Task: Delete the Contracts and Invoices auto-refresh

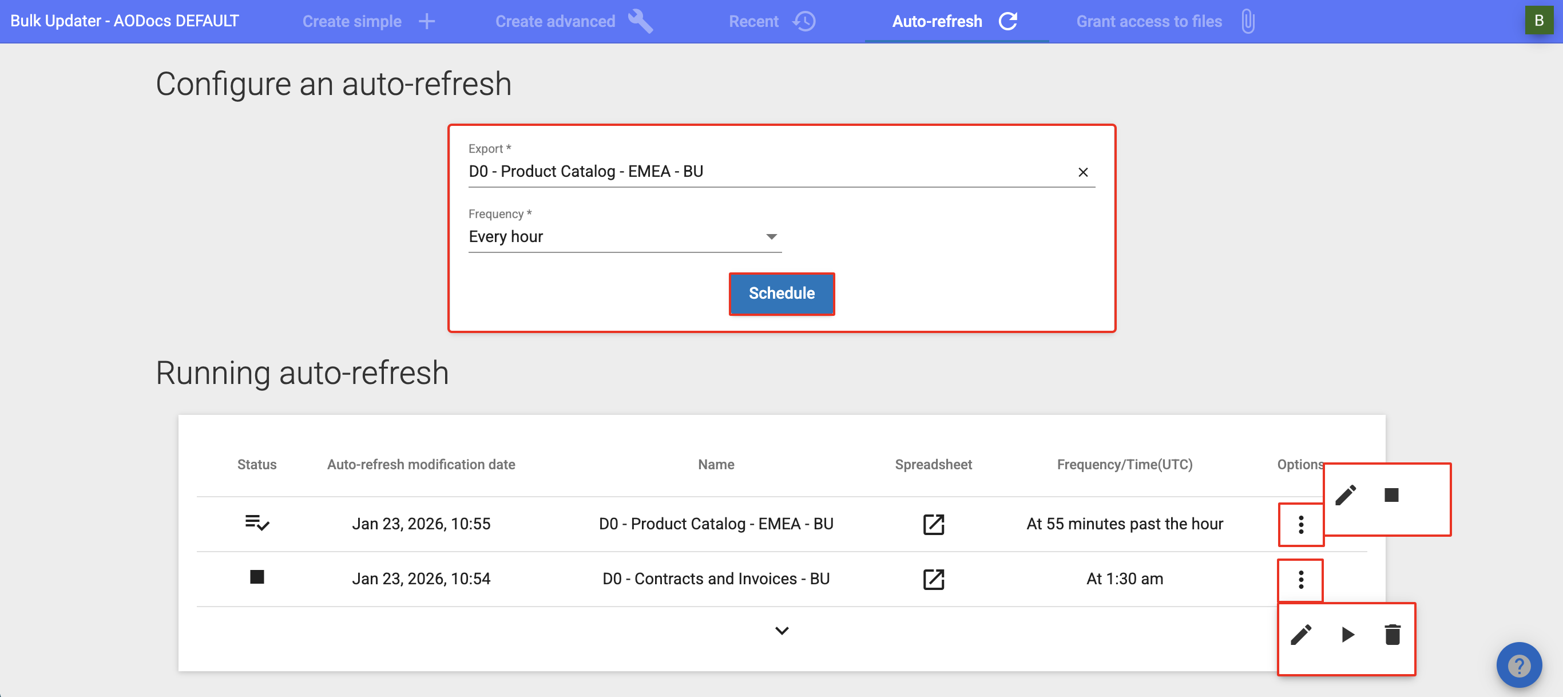Action: 1393,635
